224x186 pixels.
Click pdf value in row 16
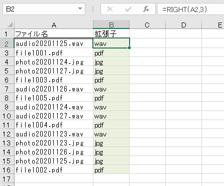99,170
